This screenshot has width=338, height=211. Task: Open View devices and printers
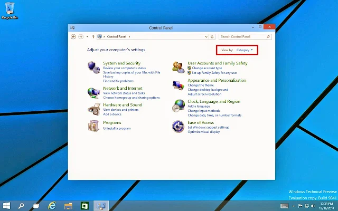coord(121,110)
